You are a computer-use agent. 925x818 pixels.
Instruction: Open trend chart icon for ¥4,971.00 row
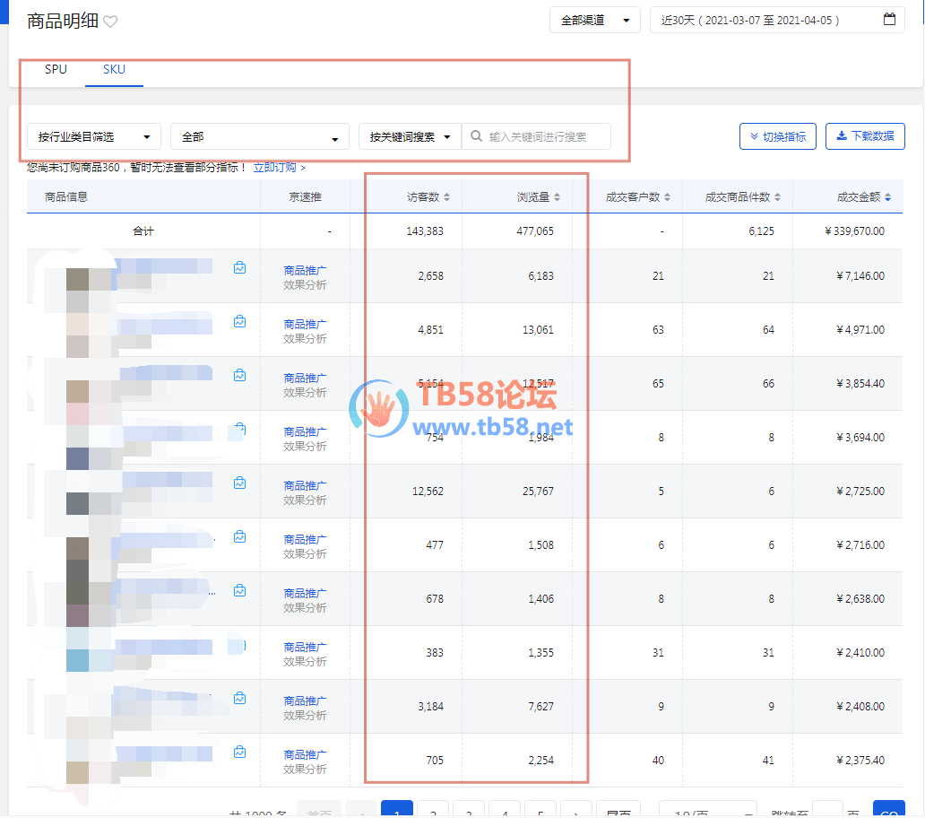[x=239, y=322]
